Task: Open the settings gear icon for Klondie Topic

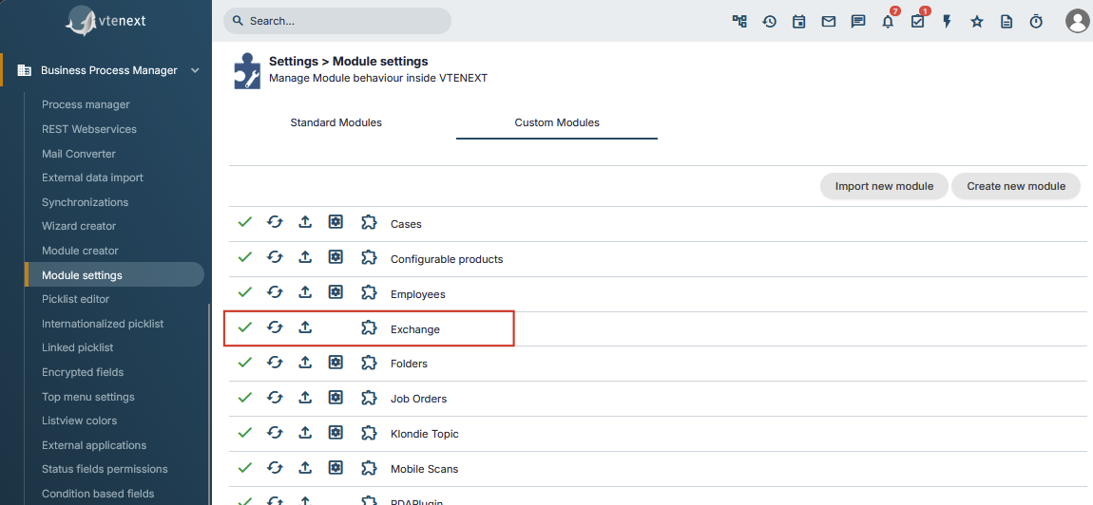Action: [x=336, y=432]
